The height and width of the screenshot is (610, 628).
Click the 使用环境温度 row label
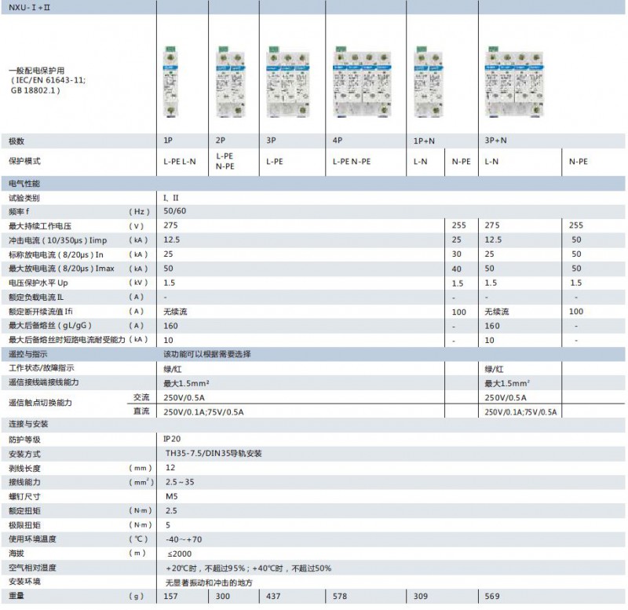pos(31,539)
